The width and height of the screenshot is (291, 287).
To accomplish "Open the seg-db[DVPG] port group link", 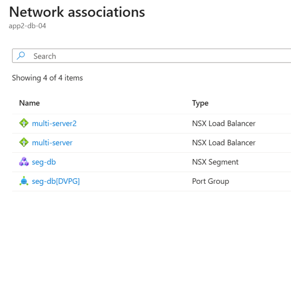I will [x=55, y=181].
